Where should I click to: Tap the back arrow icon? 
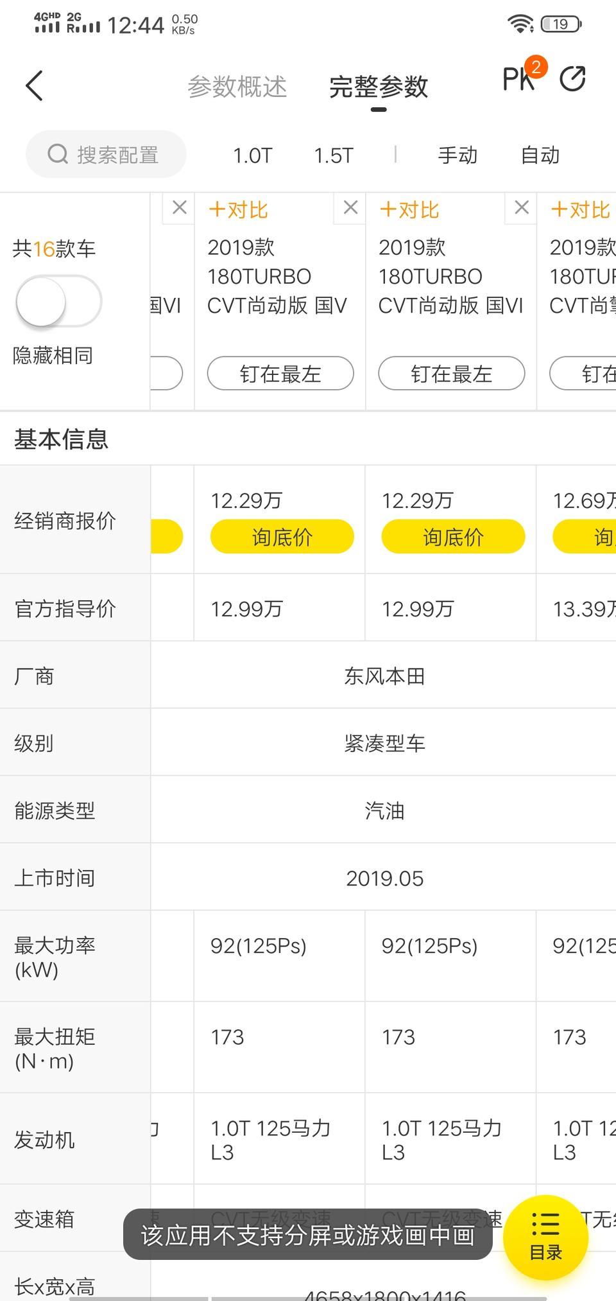34,86
